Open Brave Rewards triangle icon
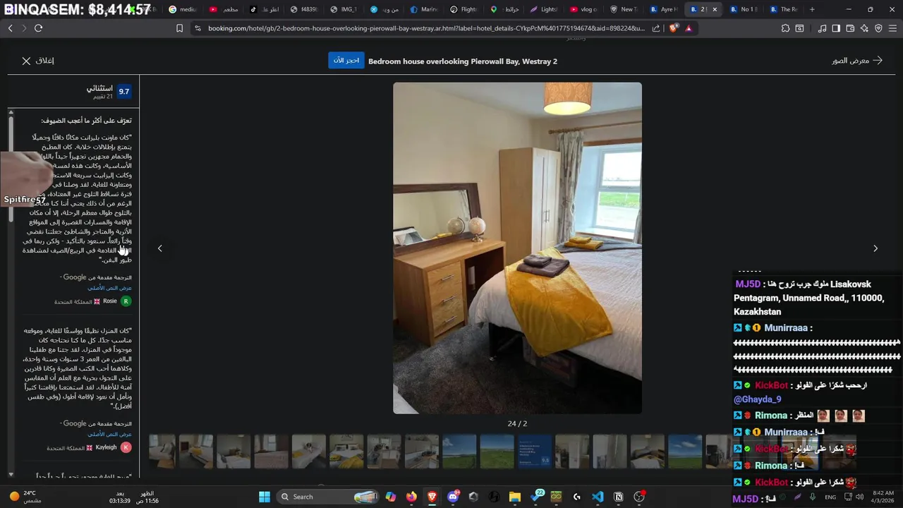This screenshot has height=508, width=903. point(689,28)
